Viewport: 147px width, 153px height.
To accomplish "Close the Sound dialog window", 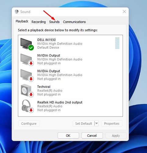I will coord(124,12).
